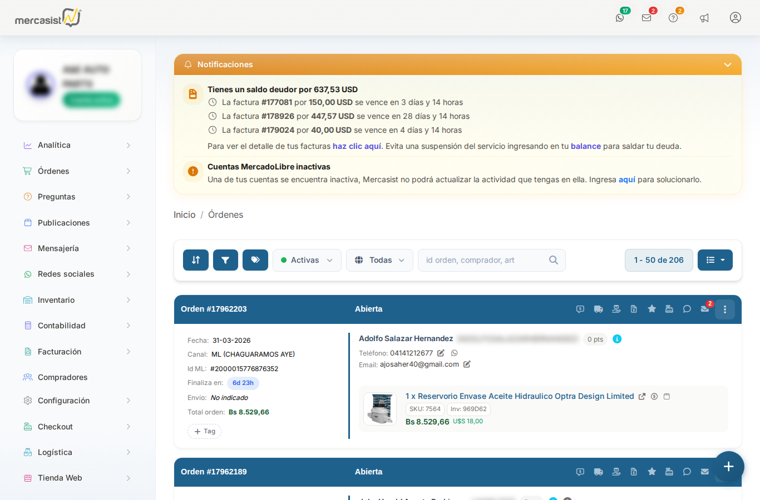Open the help question-mark icon in header

(x=673, y=18)
